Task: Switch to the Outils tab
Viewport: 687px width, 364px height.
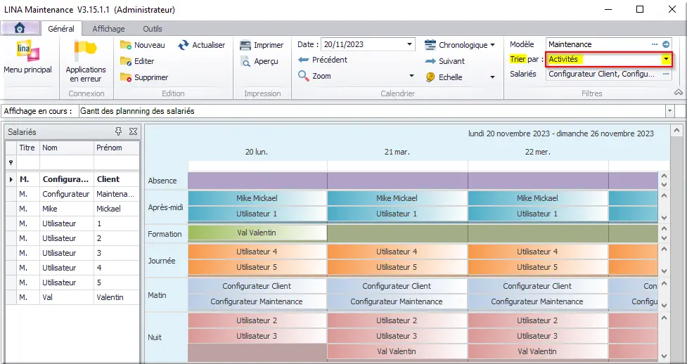Action: [153, 29]
